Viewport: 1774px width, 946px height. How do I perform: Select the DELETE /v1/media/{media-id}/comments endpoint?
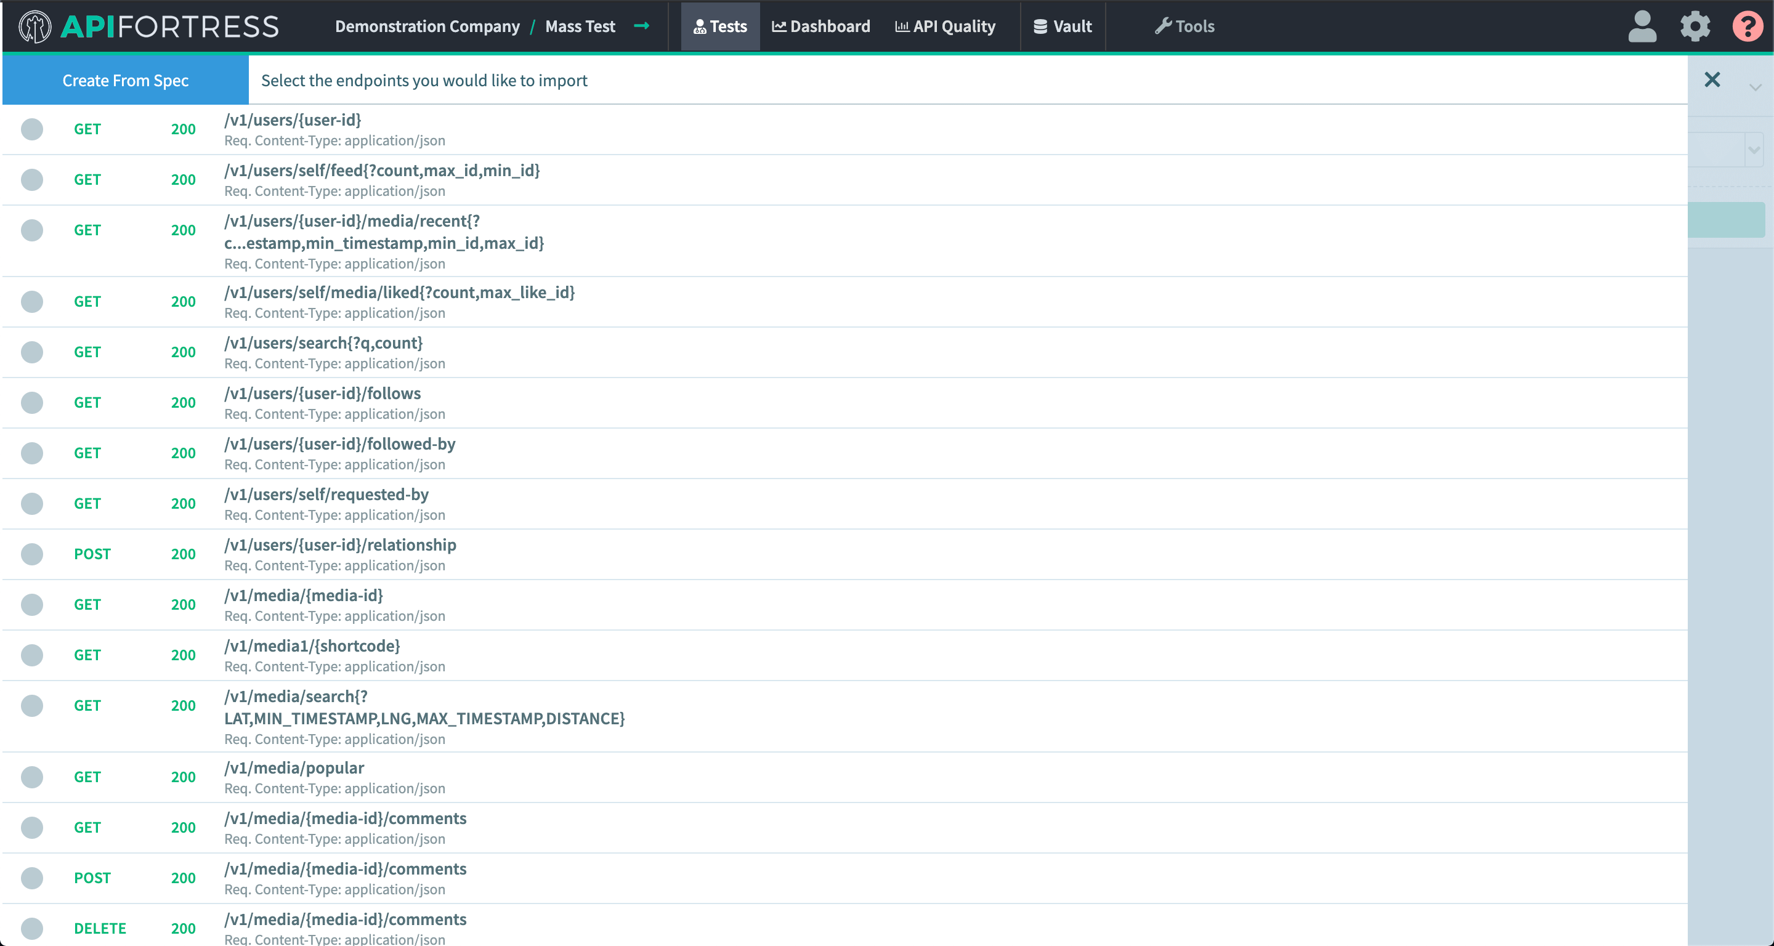pos(31,928)
